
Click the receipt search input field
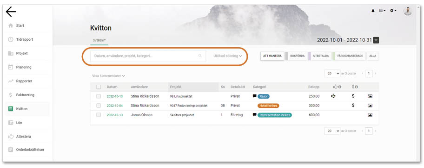pyautogui.click(x=148, y=56)
